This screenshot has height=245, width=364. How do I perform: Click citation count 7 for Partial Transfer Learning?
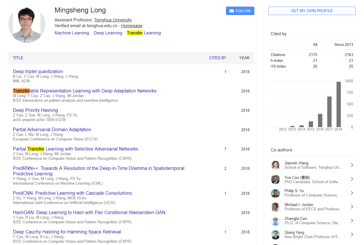click(x=225, y=149)
